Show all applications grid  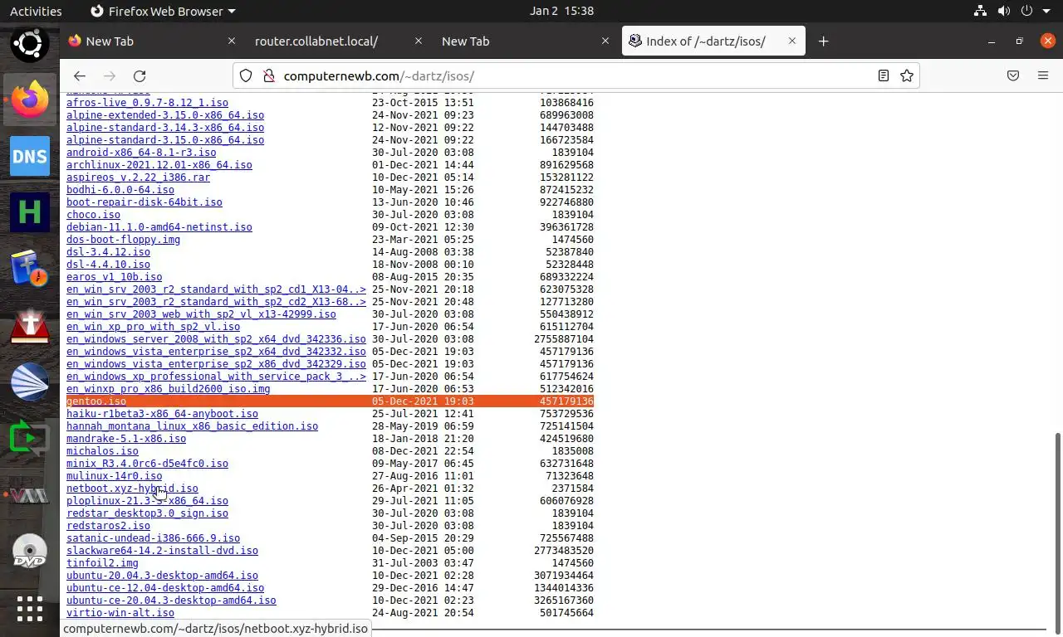click(x=30, y=609)
